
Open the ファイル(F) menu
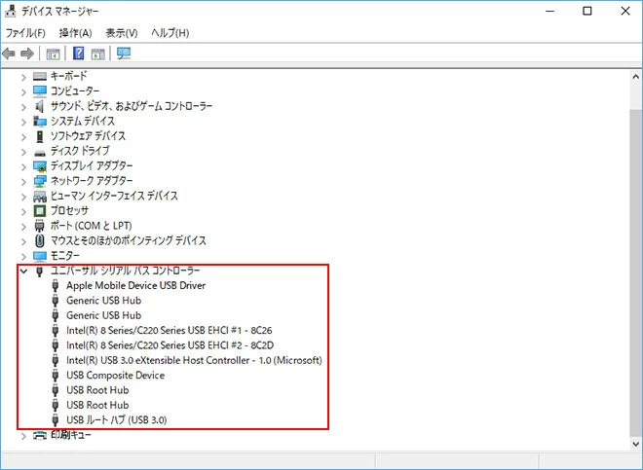[25, 33]
